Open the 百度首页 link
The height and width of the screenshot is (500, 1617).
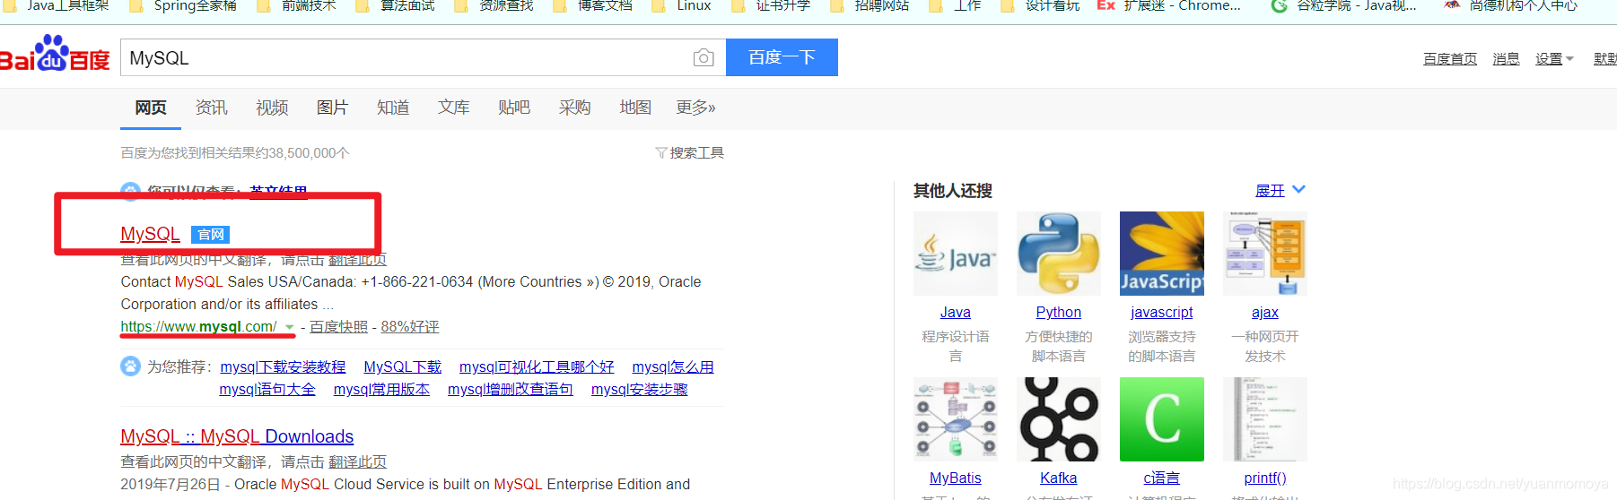1450,59
